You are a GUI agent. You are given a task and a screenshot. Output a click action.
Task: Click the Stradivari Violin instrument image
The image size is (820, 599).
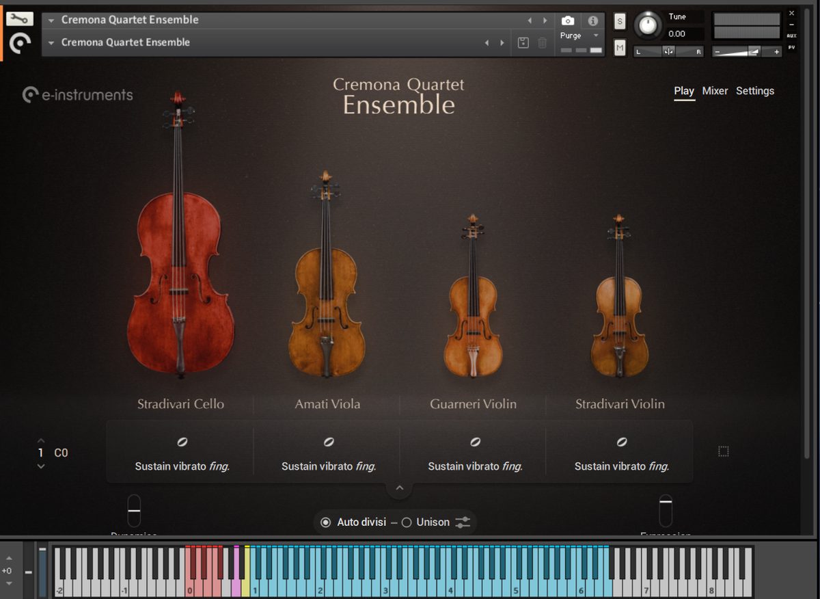click(x=619, y=295)
